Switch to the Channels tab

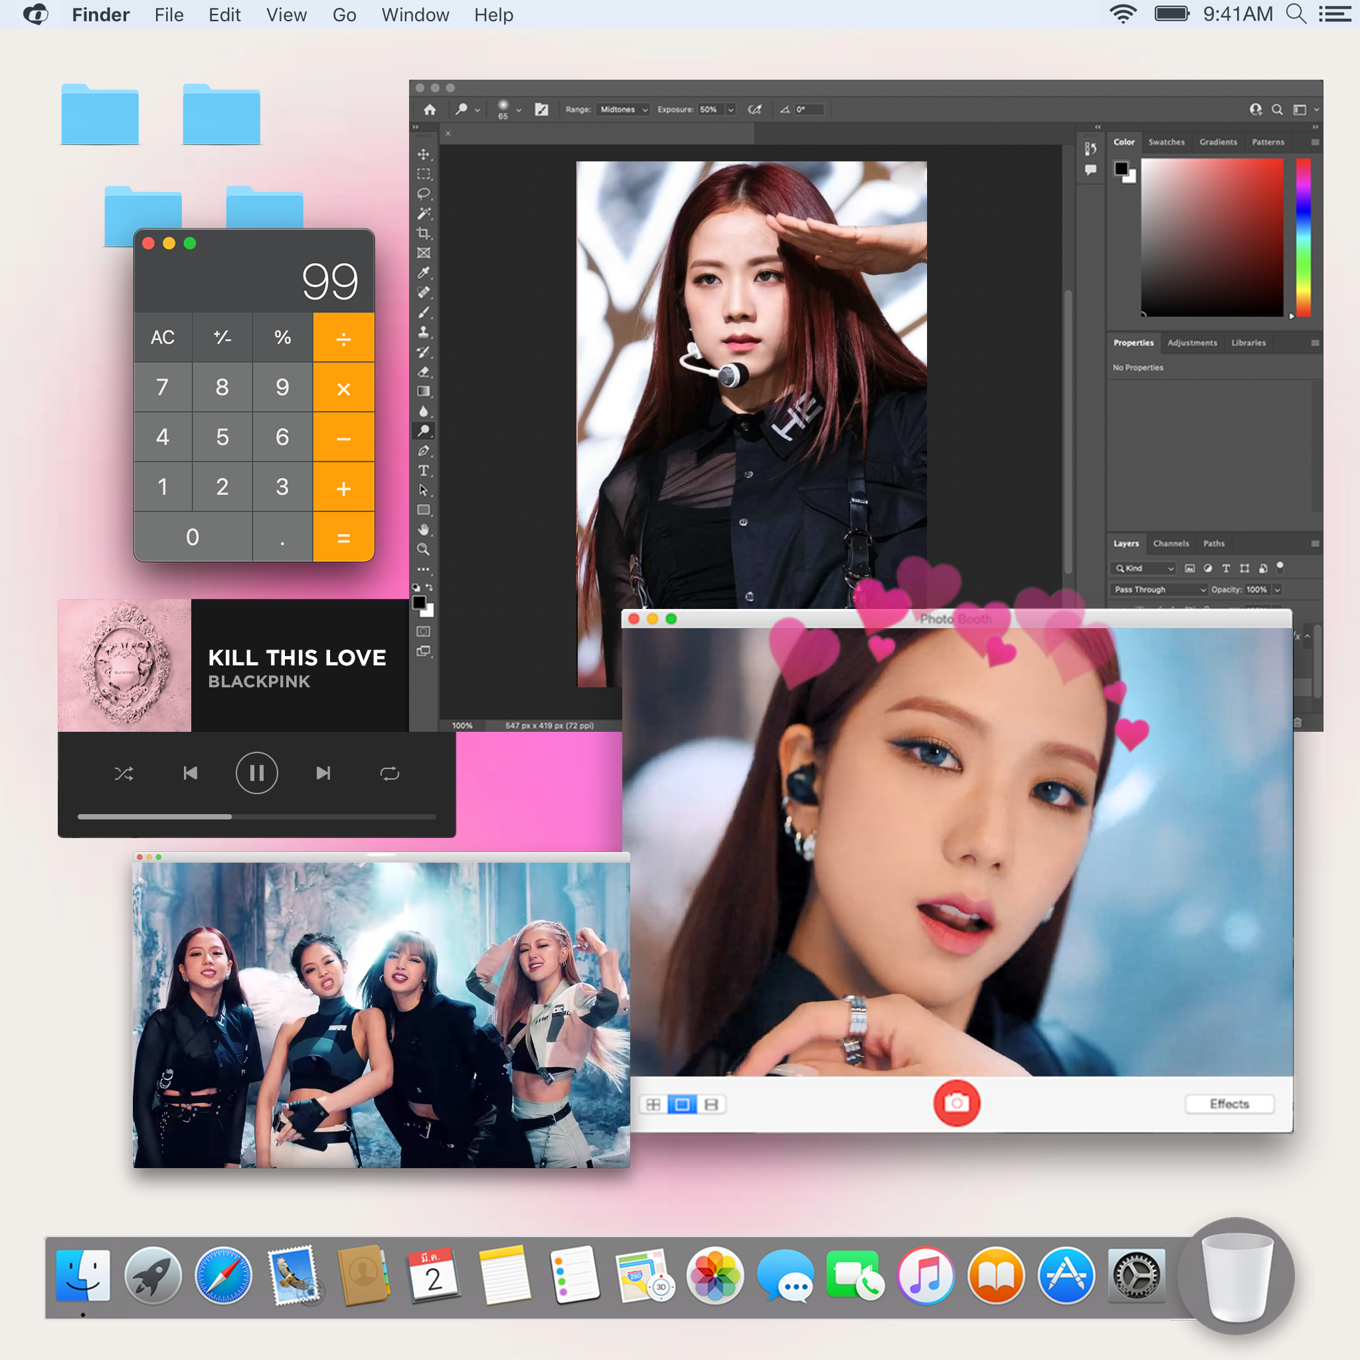(x=1171, y=543)
